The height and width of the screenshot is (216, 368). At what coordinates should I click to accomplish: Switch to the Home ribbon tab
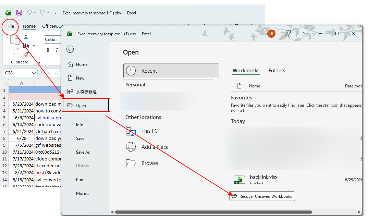click(x=29, y=26)
